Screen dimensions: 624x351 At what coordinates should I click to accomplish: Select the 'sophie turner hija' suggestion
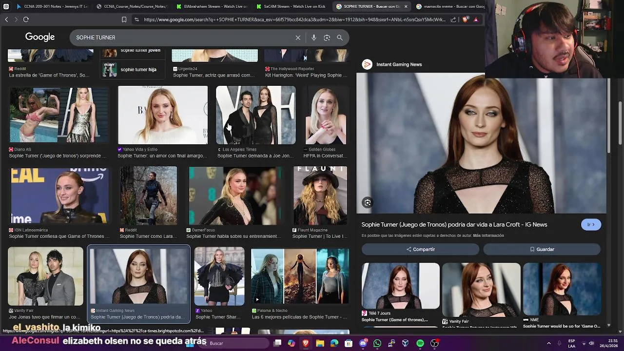(132, 69)
